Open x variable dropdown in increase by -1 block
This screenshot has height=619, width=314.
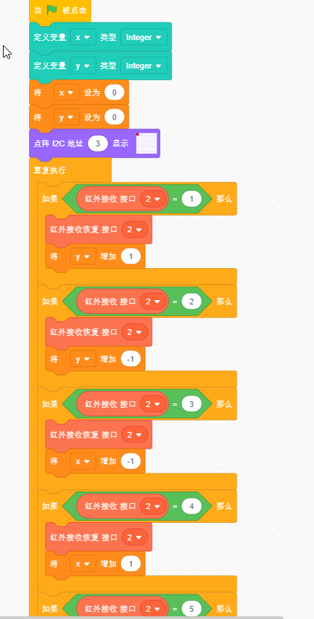83,461
